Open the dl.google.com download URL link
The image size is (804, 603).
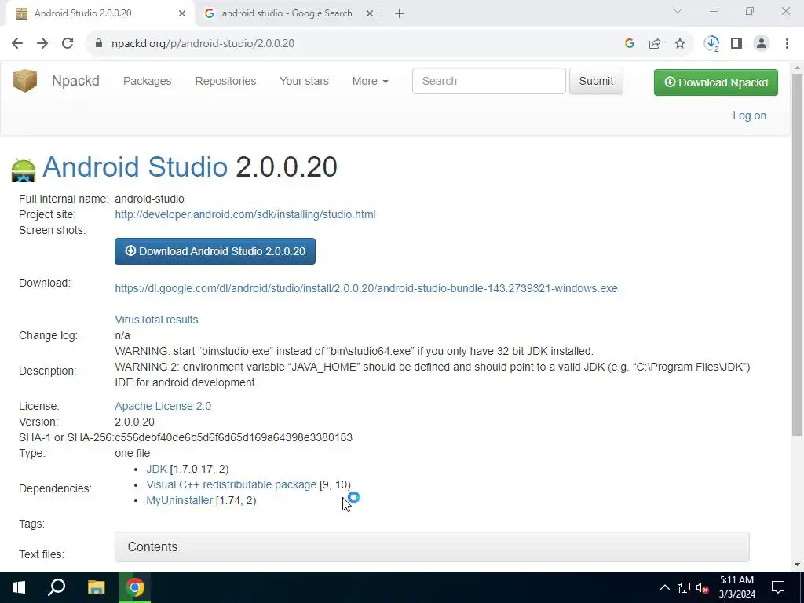point(366,288)
